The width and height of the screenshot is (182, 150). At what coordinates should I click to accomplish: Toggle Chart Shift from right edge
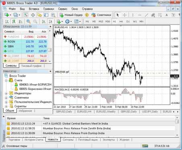[50, 21]
